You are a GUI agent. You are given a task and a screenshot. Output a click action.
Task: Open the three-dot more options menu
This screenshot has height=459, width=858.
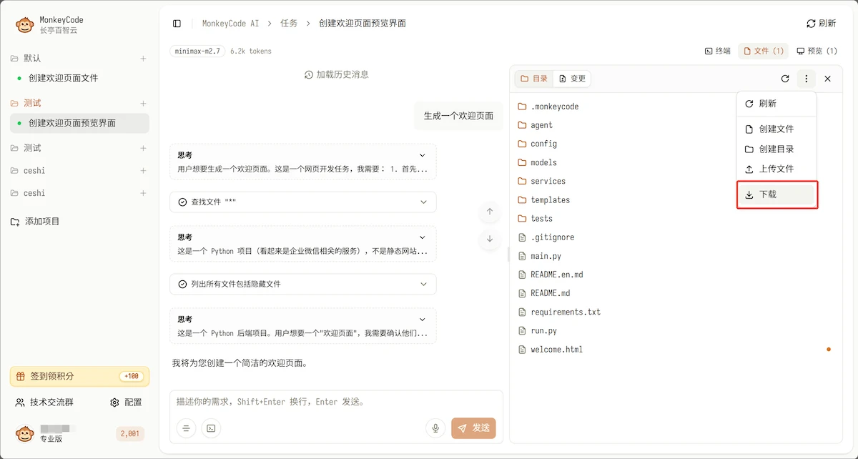807,79
